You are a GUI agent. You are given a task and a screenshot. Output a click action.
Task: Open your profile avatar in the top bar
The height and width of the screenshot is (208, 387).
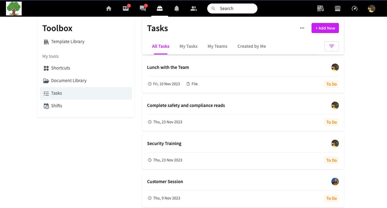coord(371,8)
